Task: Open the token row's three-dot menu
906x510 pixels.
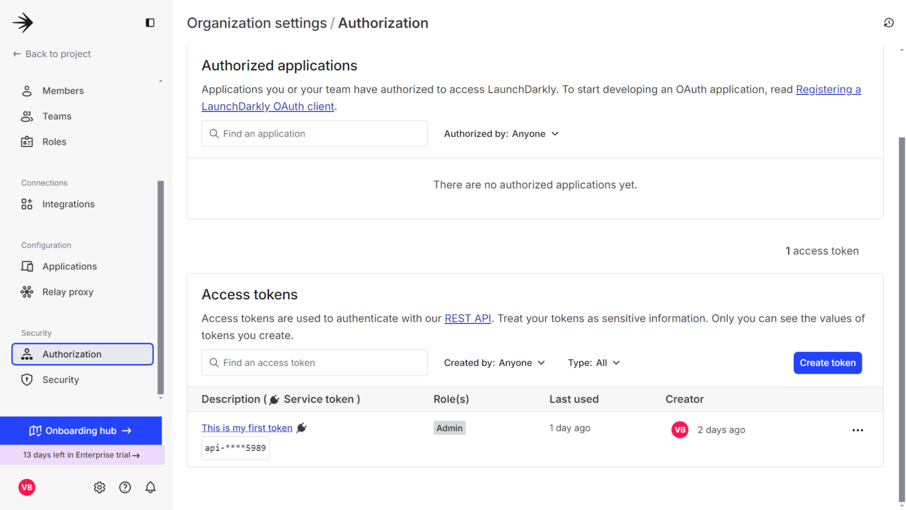Action: point(857,430)
